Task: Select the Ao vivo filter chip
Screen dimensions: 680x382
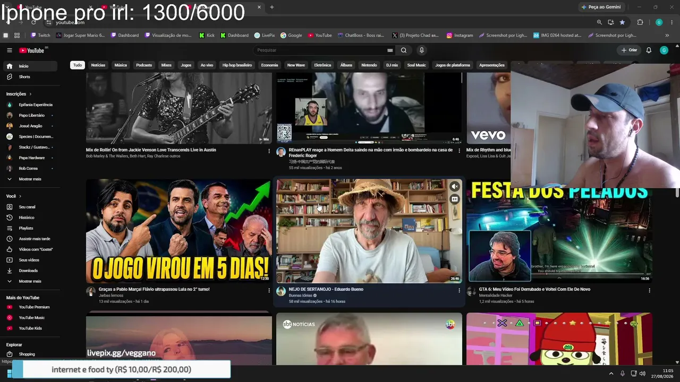Action: tap(207, 65)
